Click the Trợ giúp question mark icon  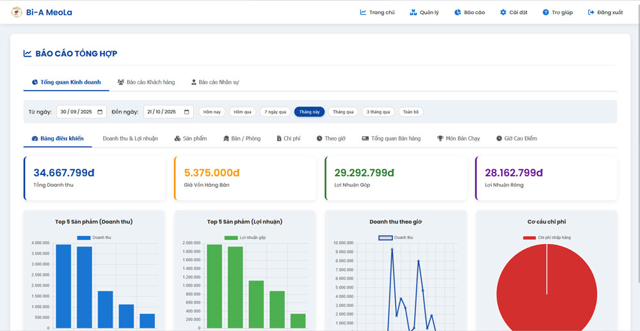click(x=545, y=12)
